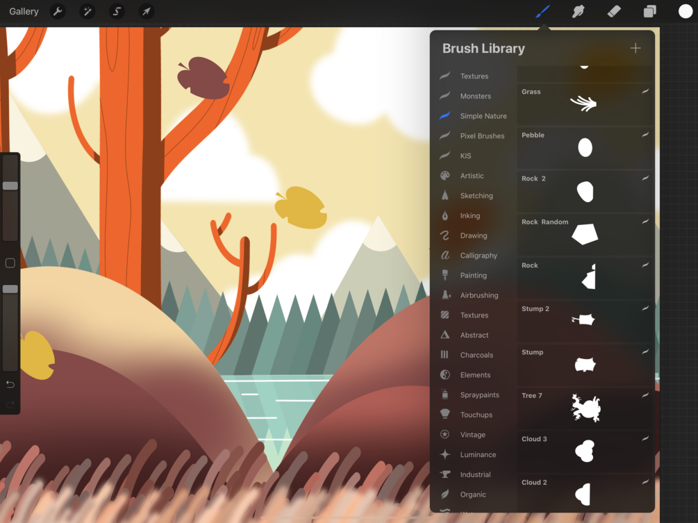The image size is (698, 523).
Task: Return to the Gallery
Action: (x=24, y=12)
